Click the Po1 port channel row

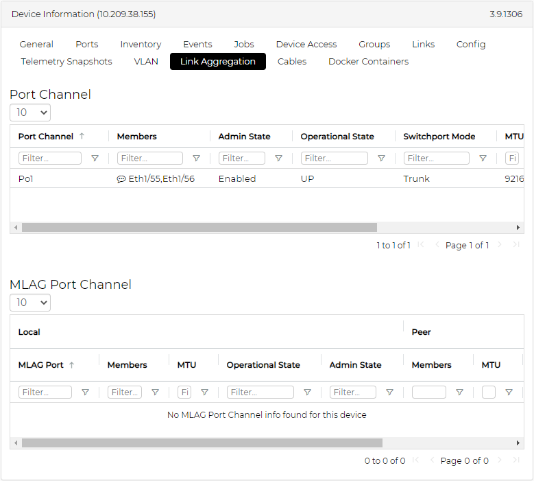click(27, 179)
